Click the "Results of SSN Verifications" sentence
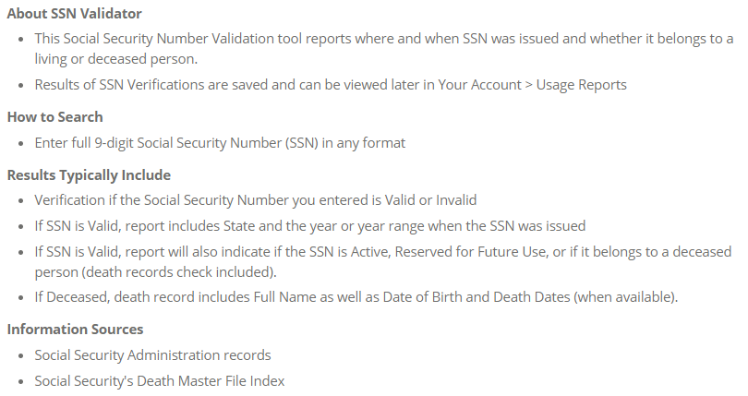The width and height of the screenshot is (748, 396). [331, 84]
